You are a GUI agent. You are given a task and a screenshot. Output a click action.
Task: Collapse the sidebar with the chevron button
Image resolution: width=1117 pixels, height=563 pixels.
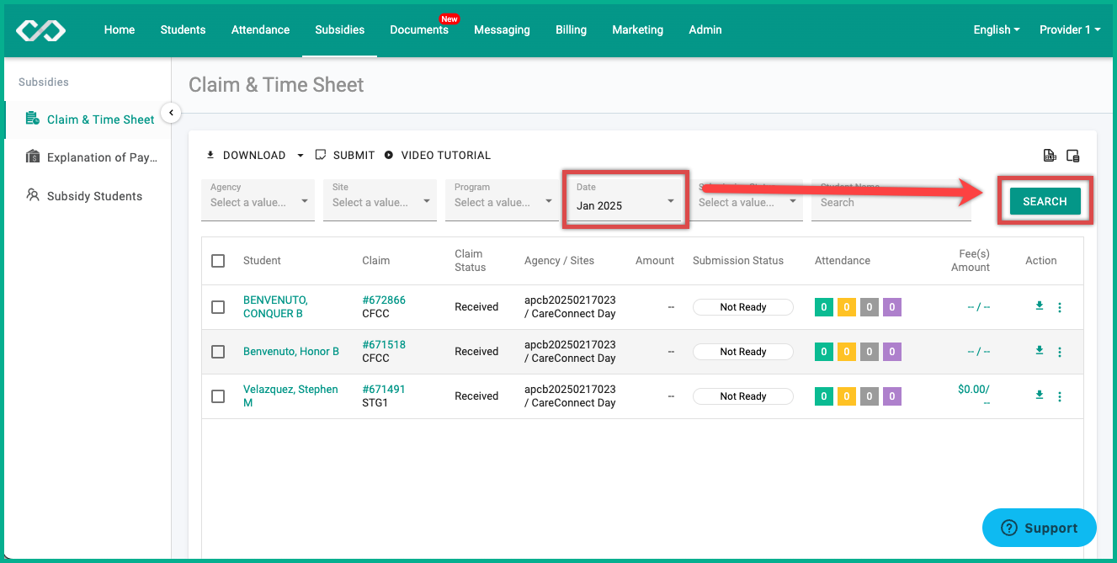pos(171,112)
